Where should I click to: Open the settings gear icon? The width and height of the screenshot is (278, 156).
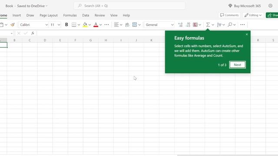[x=270, y=6]
